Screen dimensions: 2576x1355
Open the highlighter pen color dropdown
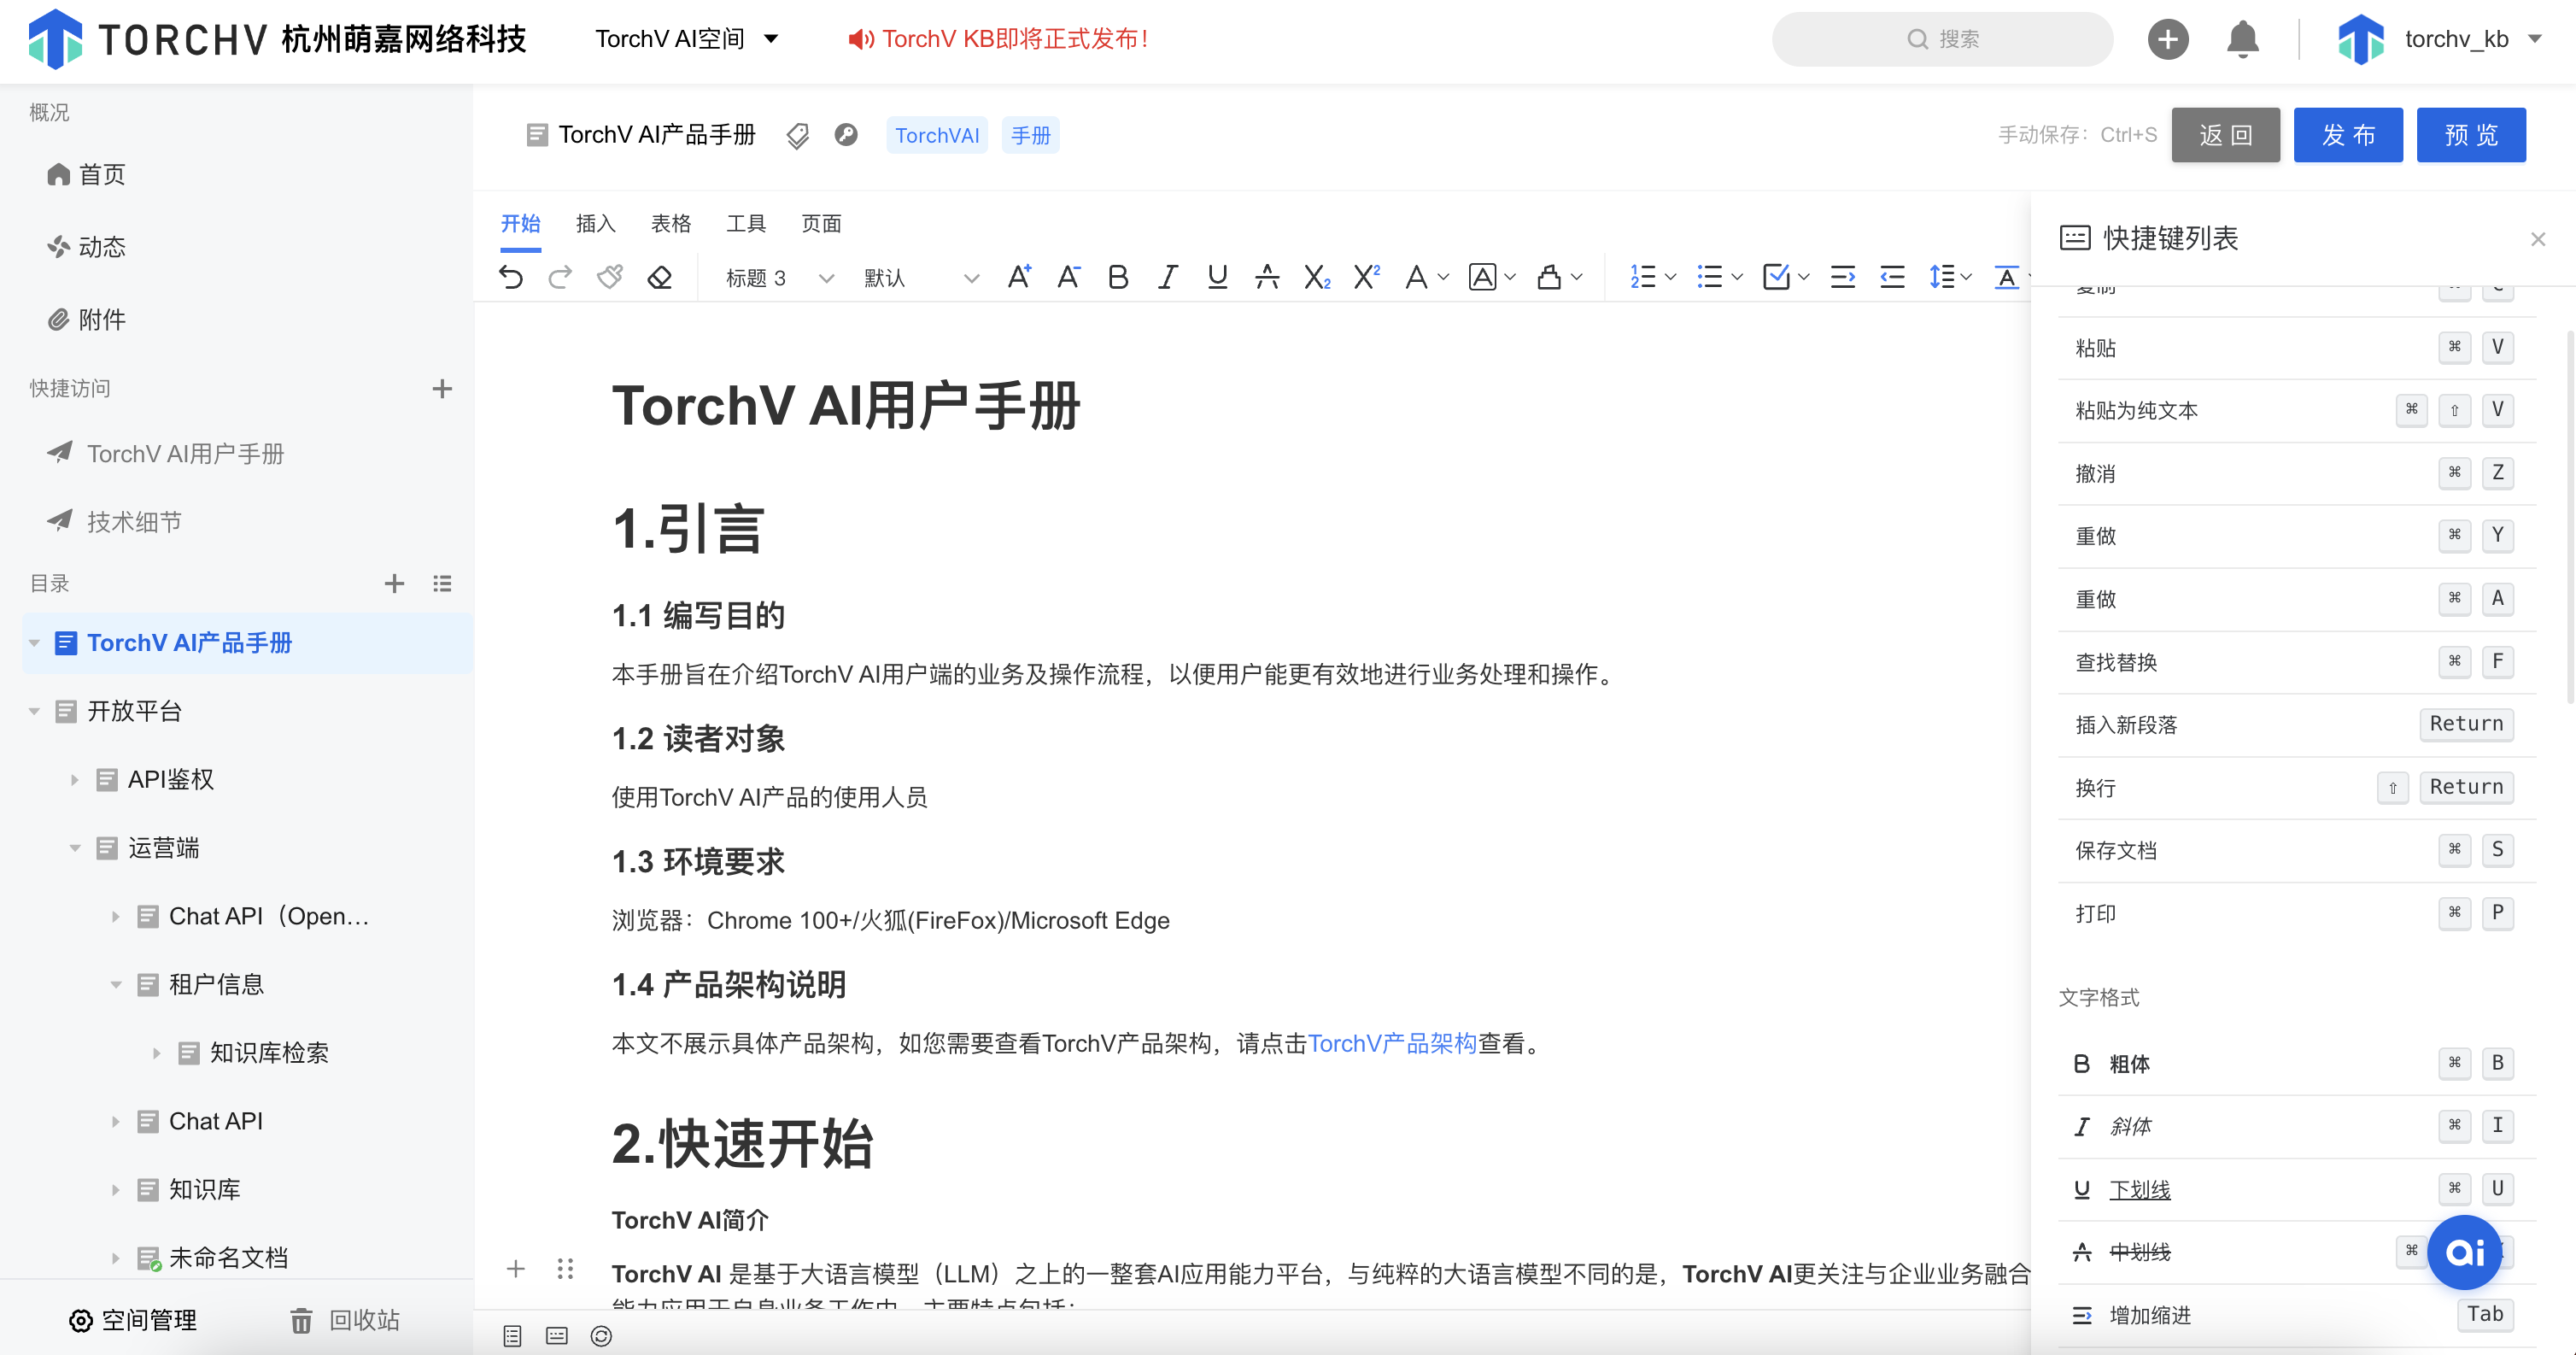pyautogui.click(x=1577, y=277)
